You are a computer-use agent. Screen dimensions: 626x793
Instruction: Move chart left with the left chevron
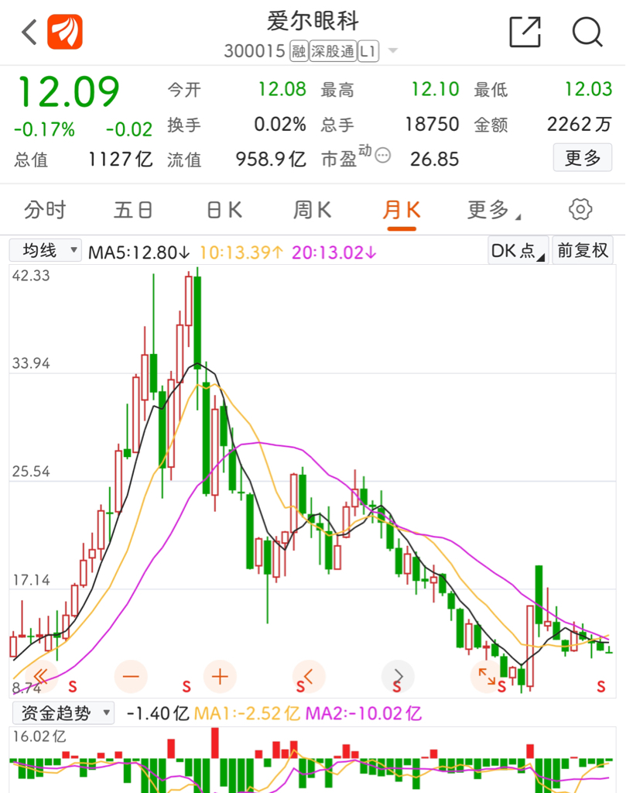pyautogui.click(x=309, y=676)
